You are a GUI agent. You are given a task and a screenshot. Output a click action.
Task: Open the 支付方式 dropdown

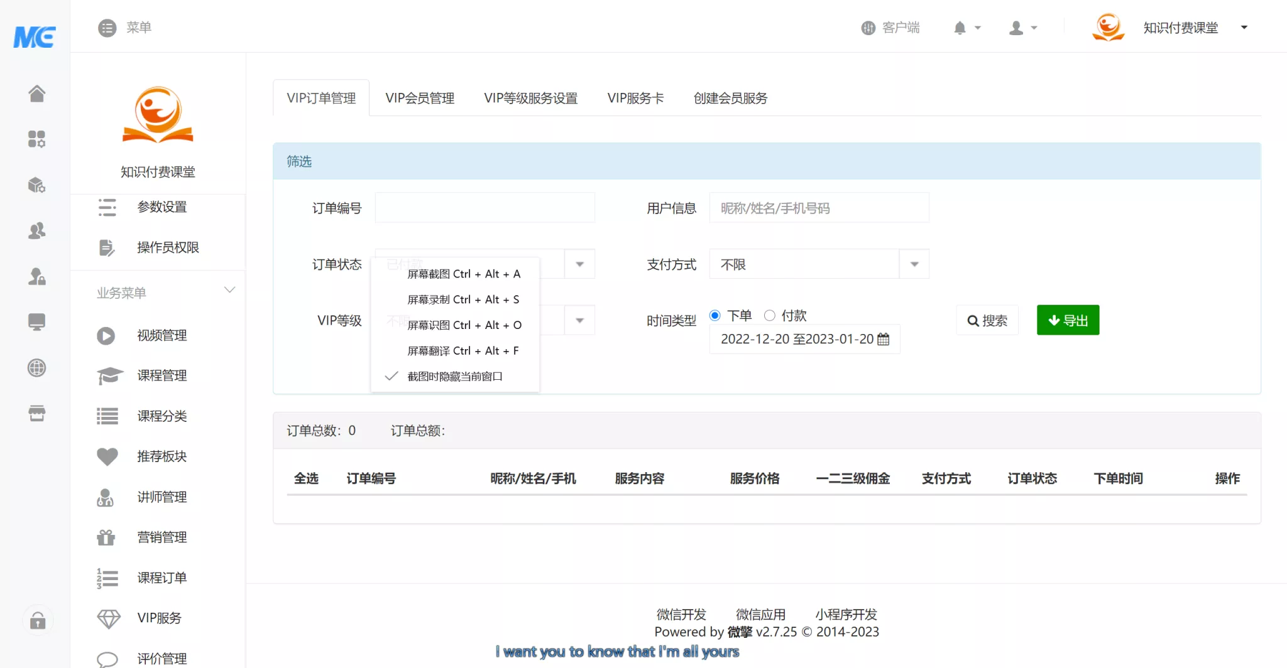click(x=819, y=264)
